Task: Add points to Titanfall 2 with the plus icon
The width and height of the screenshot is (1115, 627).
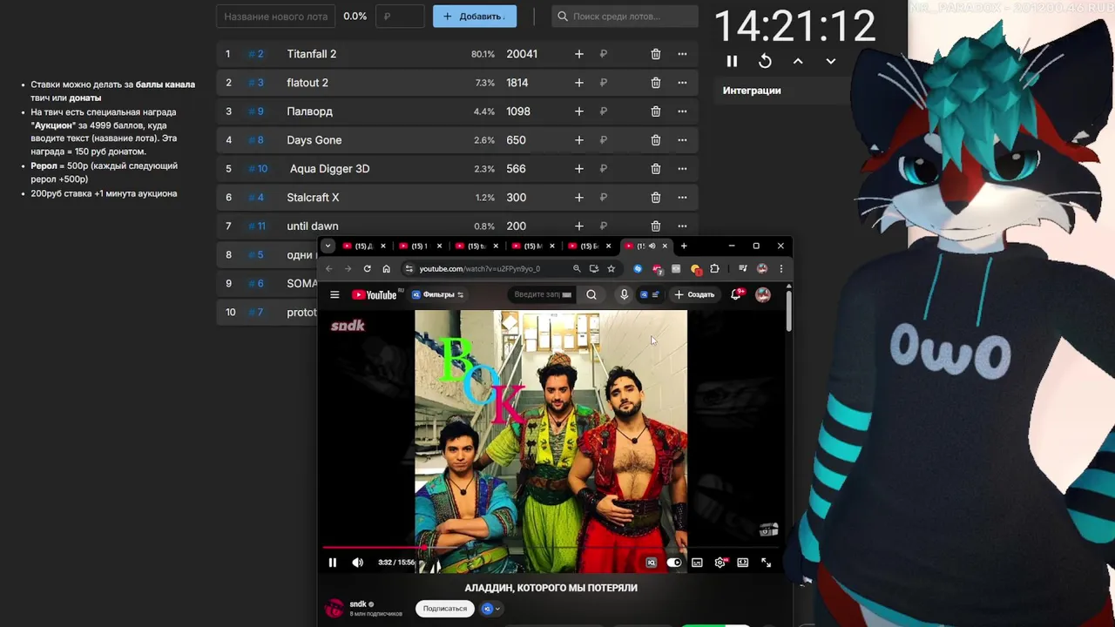Action: point(579,54)
